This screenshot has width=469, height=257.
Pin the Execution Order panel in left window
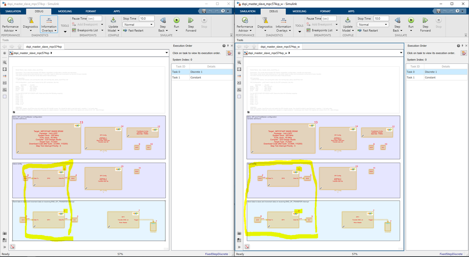point(228,46)
